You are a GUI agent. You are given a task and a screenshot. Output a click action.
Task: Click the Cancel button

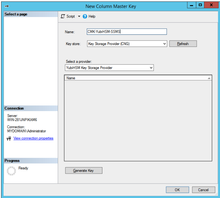(203, 190)
